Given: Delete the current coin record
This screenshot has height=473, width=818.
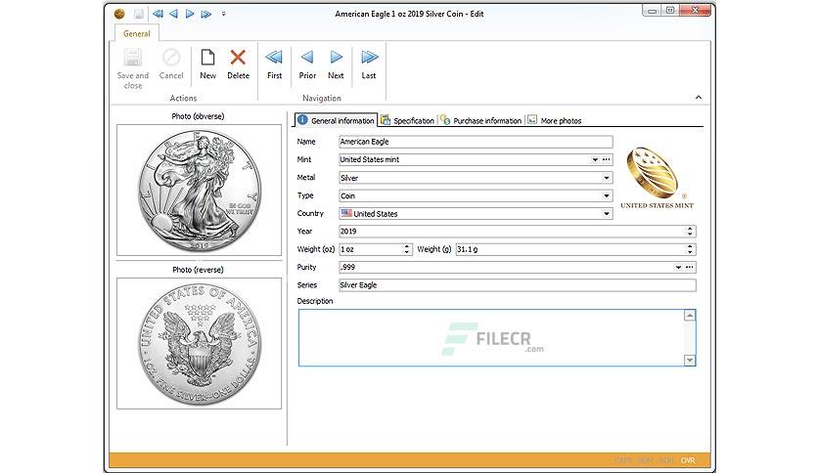Looking at the screenshot, I should (238, 64).
